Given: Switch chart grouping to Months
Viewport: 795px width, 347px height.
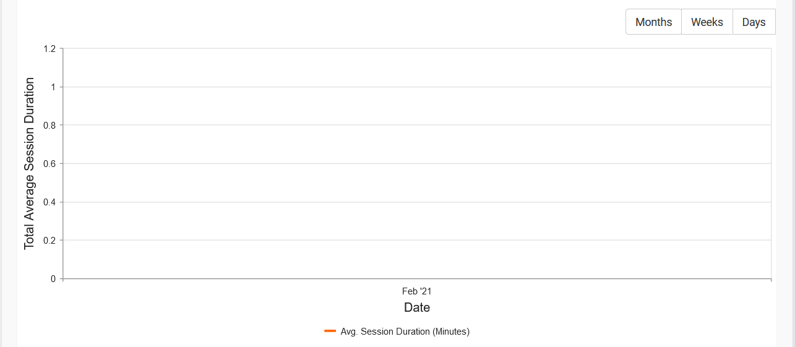Looking at the screenshot, I should (653, 22).
